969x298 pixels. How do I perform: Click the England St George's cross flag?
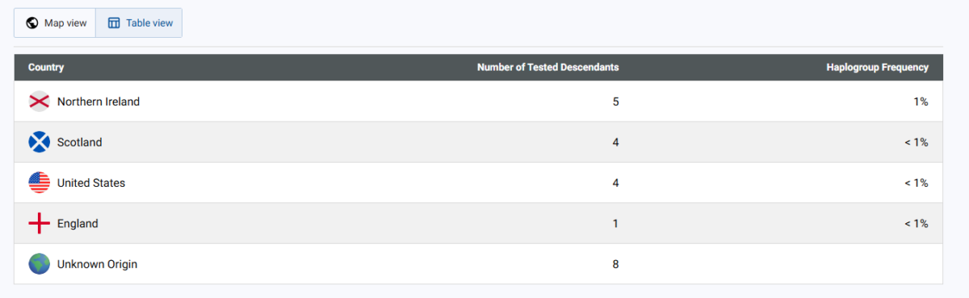pos(40,223)
